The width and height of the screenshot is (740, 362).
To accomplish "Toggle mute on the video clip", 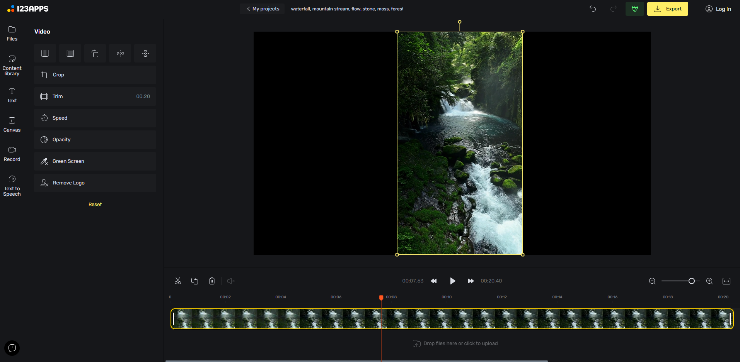I will tap(231, 281).
